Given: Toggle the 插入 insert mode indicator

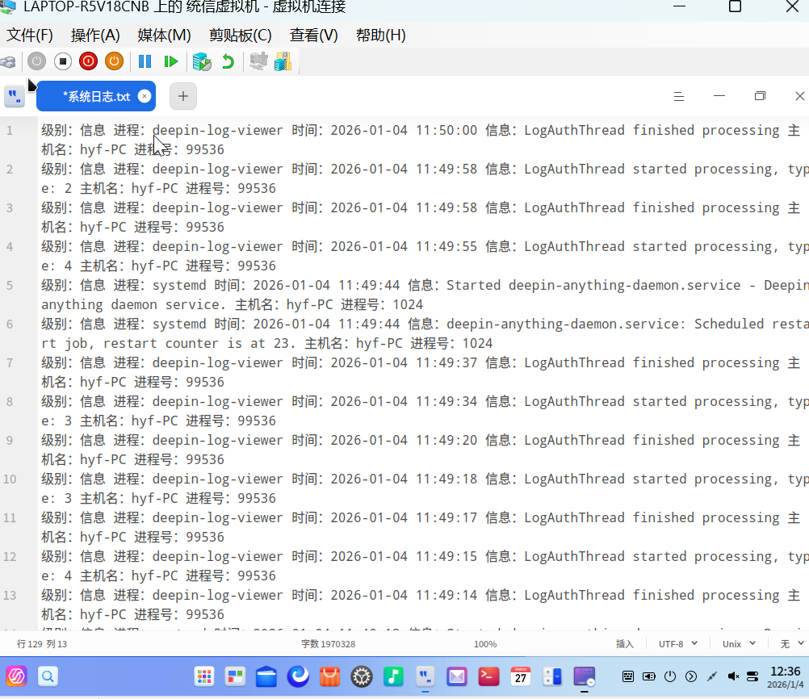Looking at the screenshot, I should click(x=625, y=644).
